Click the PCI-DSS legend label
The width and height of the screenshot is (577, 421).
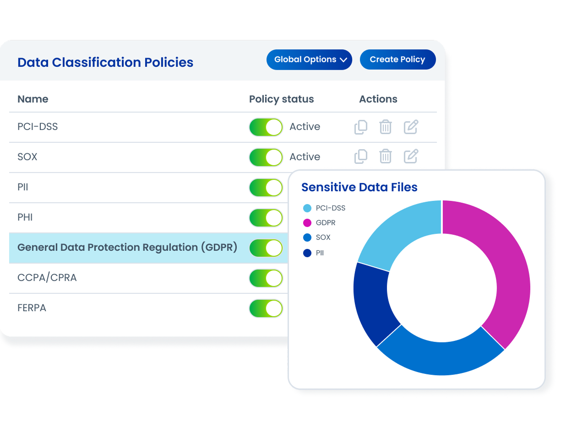[331, 208]
